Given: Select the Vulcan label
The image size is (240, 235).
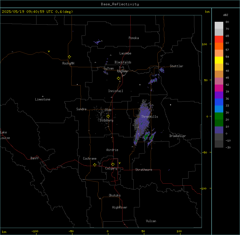Looking at the screenshot, I should click(151, 221).
